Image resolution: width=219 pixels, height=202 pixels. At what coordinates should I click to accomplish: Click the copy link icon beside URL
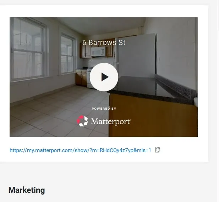coord(158,150)
